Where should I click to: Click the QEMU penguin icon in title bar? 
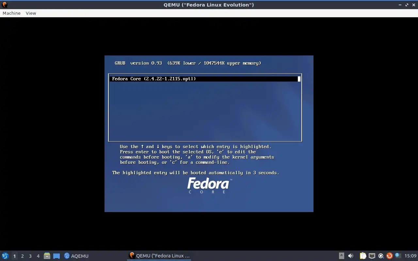click(5, 5)
